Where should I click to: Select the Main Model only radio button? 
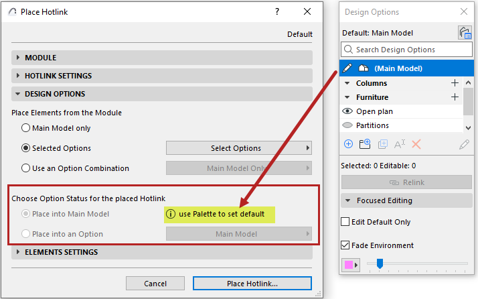25,127
